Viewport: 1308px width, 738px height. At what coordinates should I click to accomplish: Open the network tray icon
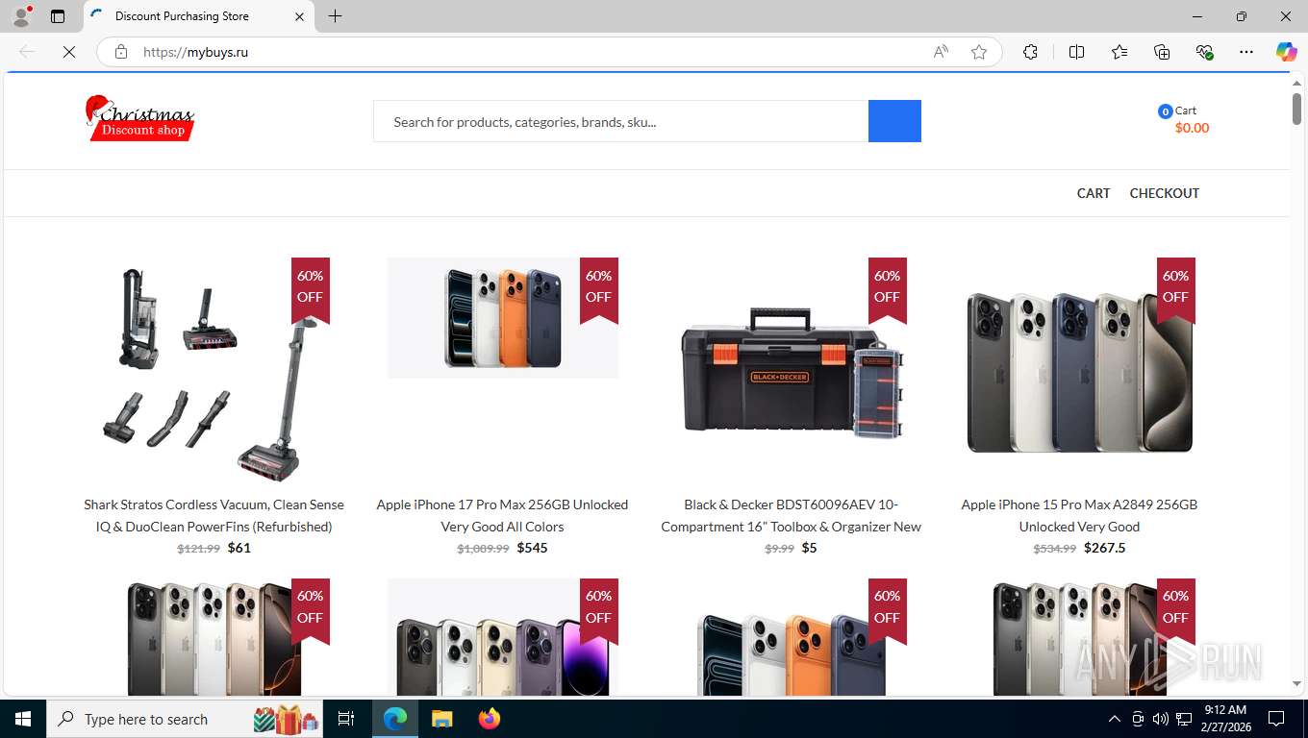coord(1184,719)
